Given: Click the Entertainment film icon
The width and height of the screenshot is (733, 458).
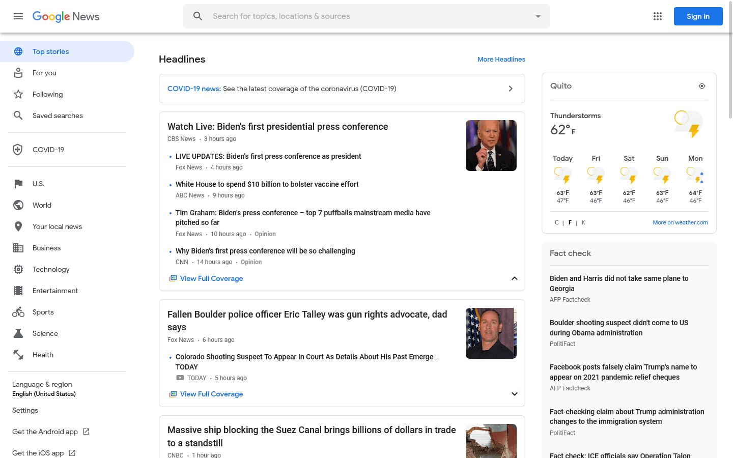Looking at the screenshot, I should pos(18,291).
